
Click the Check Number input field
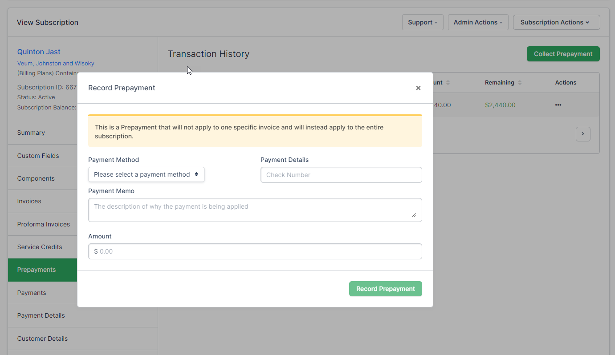click(x=341, y=175)
